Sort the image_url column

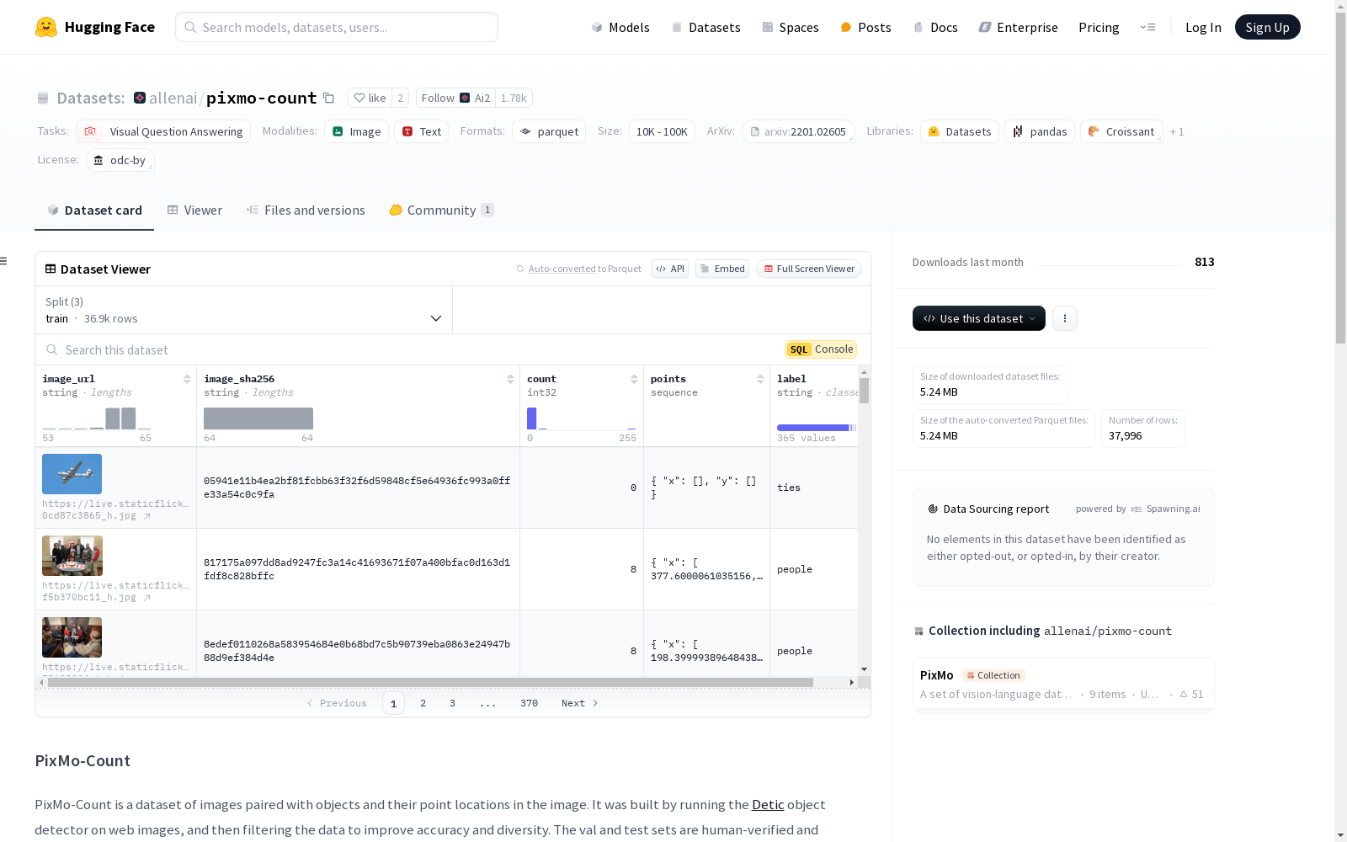click(x=187, y=379)
